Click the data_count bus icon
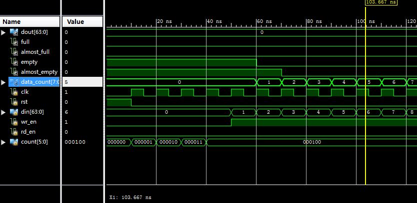The height and width of the screenshot is (203, 417). (14, 82)
